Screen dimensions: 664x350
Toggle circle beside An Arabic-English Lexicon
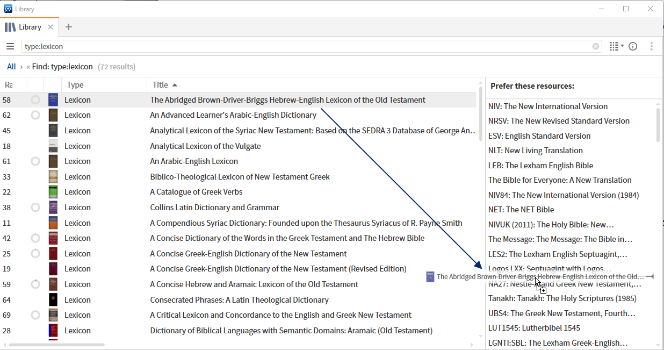coord(35,161)
